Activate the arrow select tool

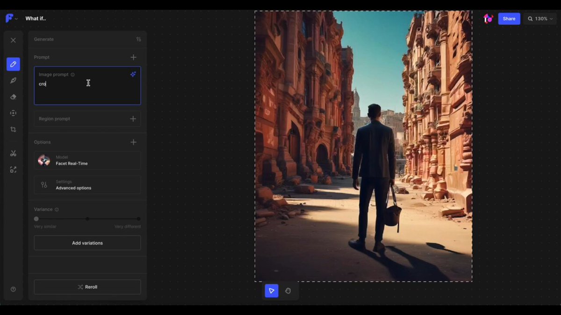[x=272, y=291]
